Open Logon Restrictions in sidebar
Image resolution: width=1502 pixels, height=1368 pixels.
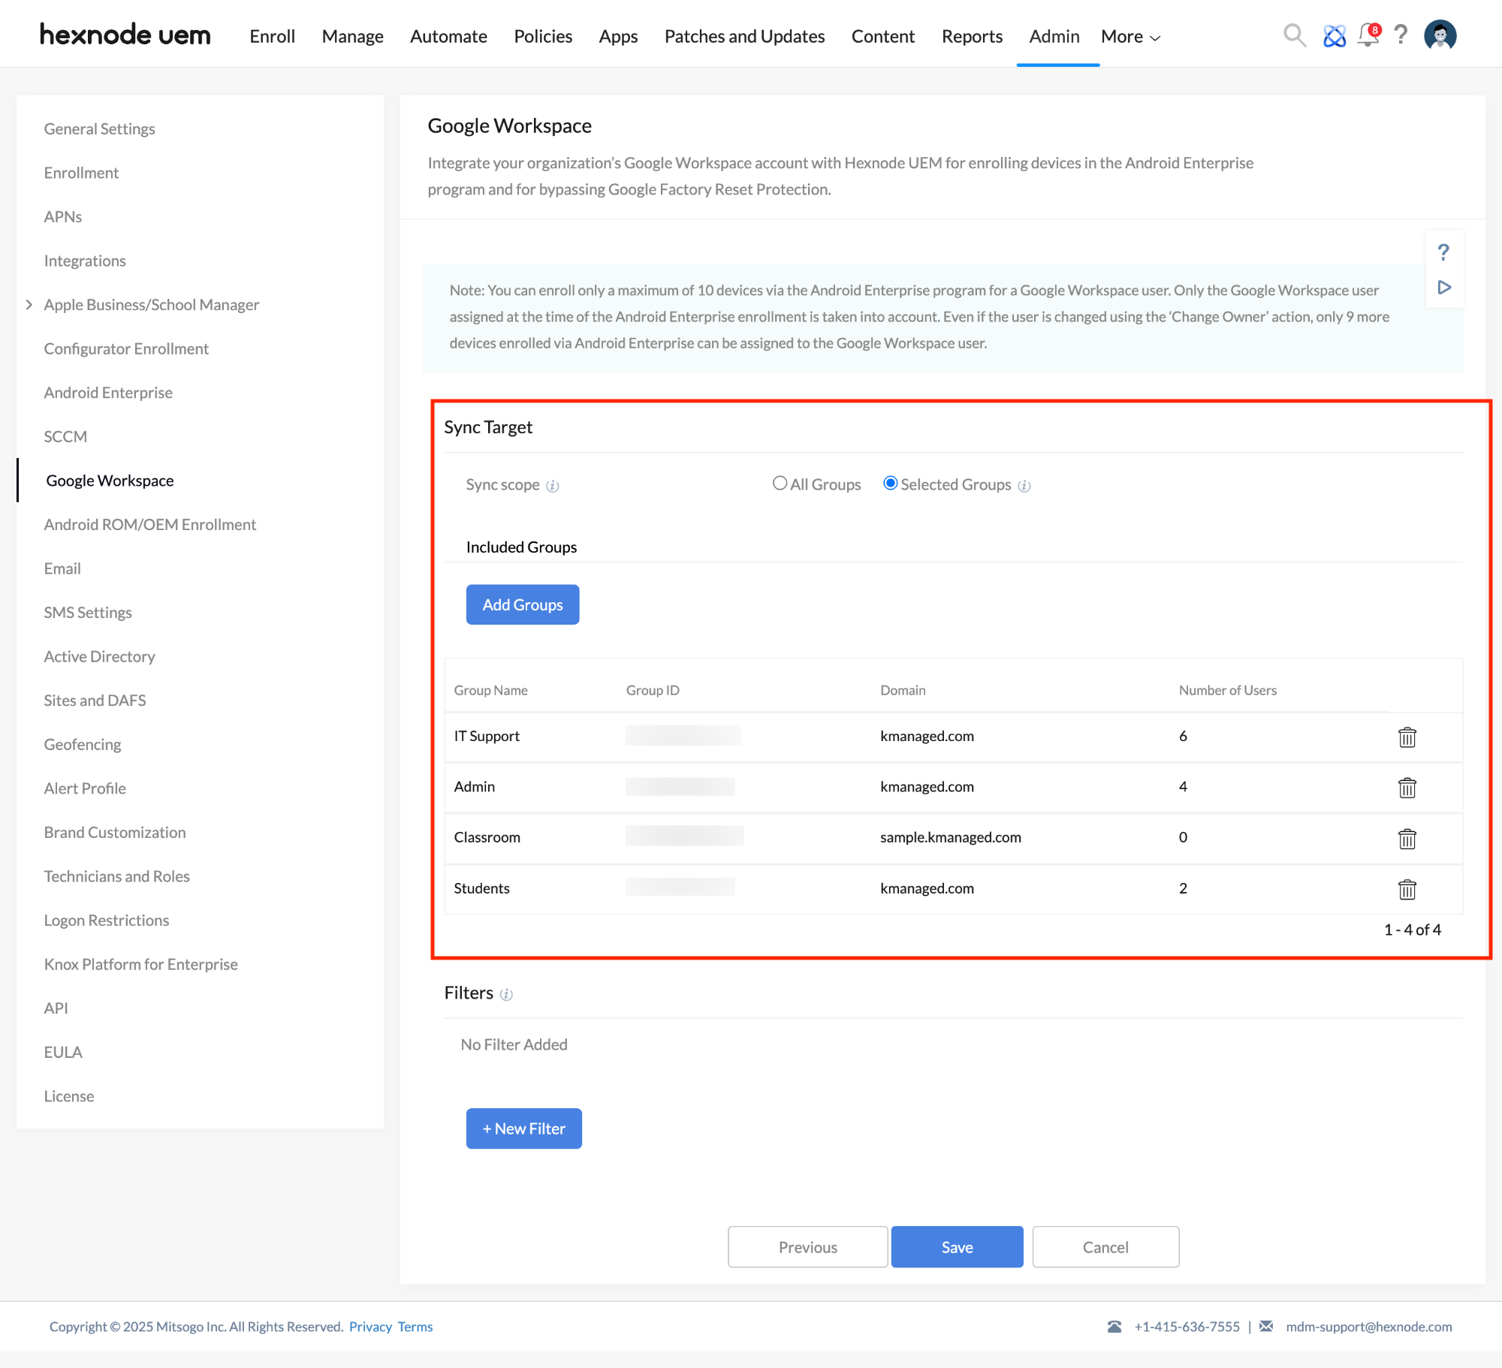(107, 921)
